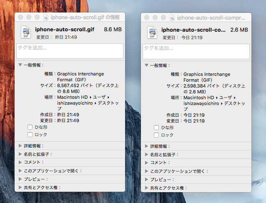Expand 共有とアクセス権 in the 2.6 MB file window

pyautogui.click(x=147, y=188)
